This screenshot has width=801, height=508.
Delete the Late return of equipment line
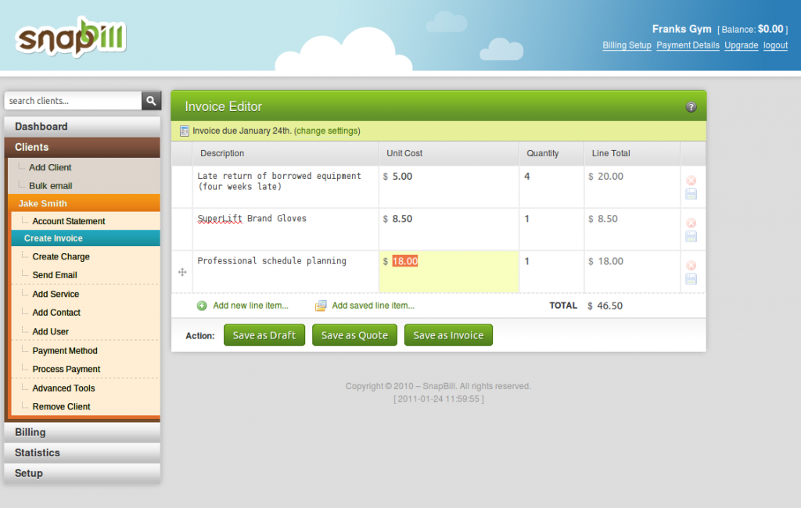[691, 181]
